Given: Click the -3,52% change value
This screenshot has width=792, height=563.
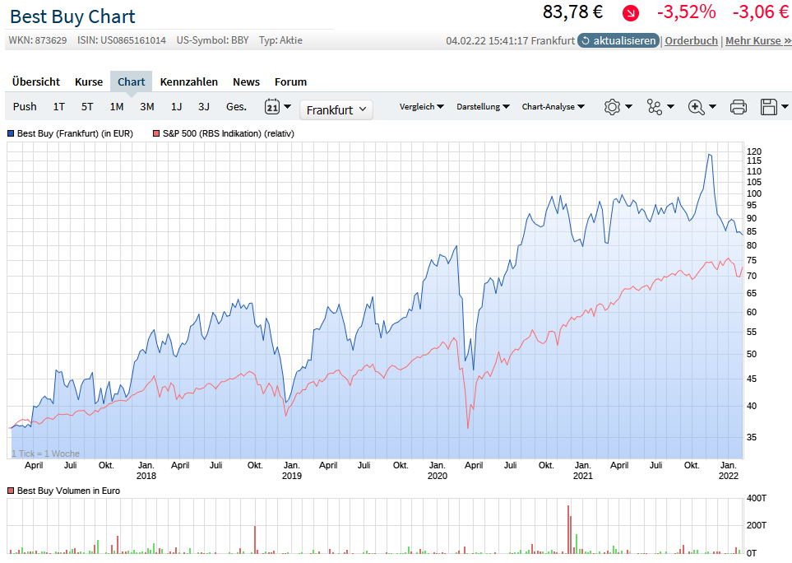Looking at the screenshot, I should click(687, 12).
